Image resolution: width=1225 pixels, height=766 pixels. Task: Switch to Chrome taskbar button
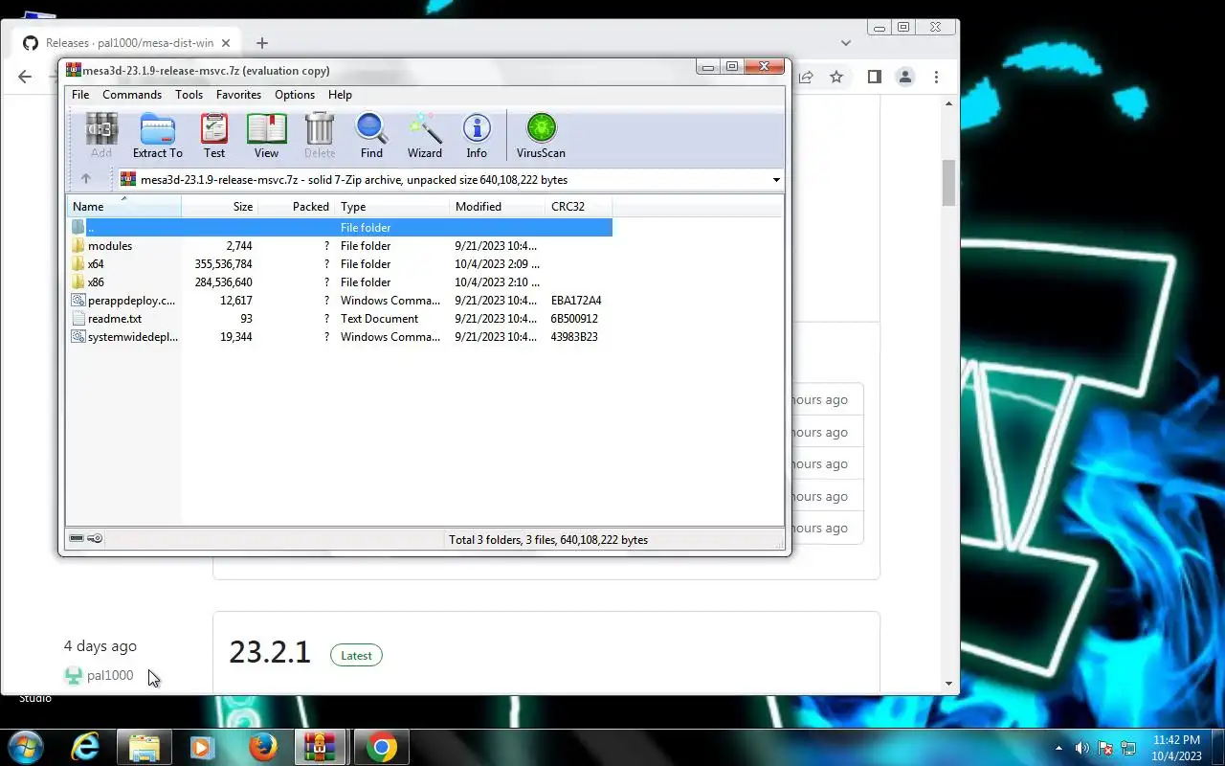point(381,747)
